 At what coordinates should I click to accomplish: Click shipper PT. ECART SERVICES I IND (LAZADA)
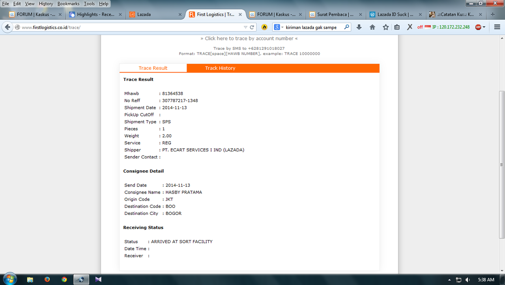[x=203, y=150]
